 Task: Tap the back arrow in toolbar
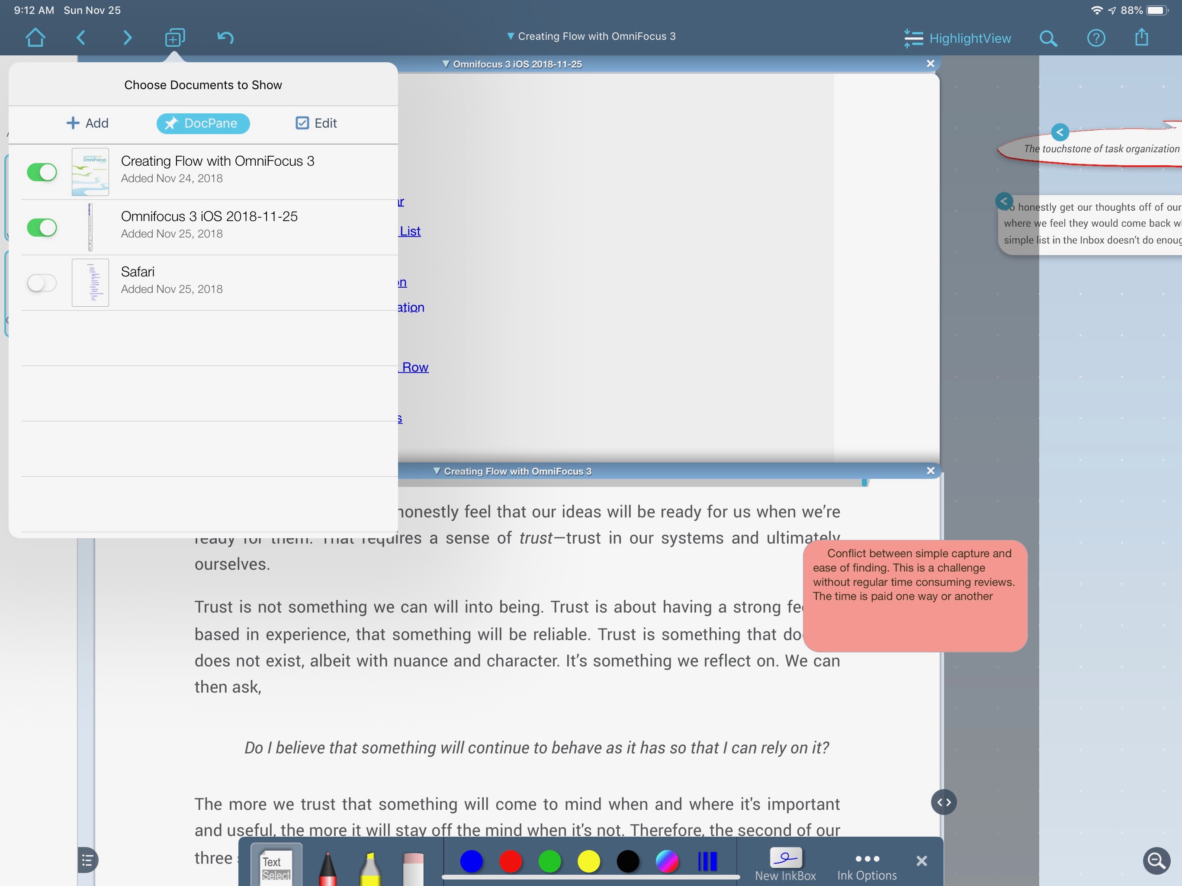(x=81, y=37)
